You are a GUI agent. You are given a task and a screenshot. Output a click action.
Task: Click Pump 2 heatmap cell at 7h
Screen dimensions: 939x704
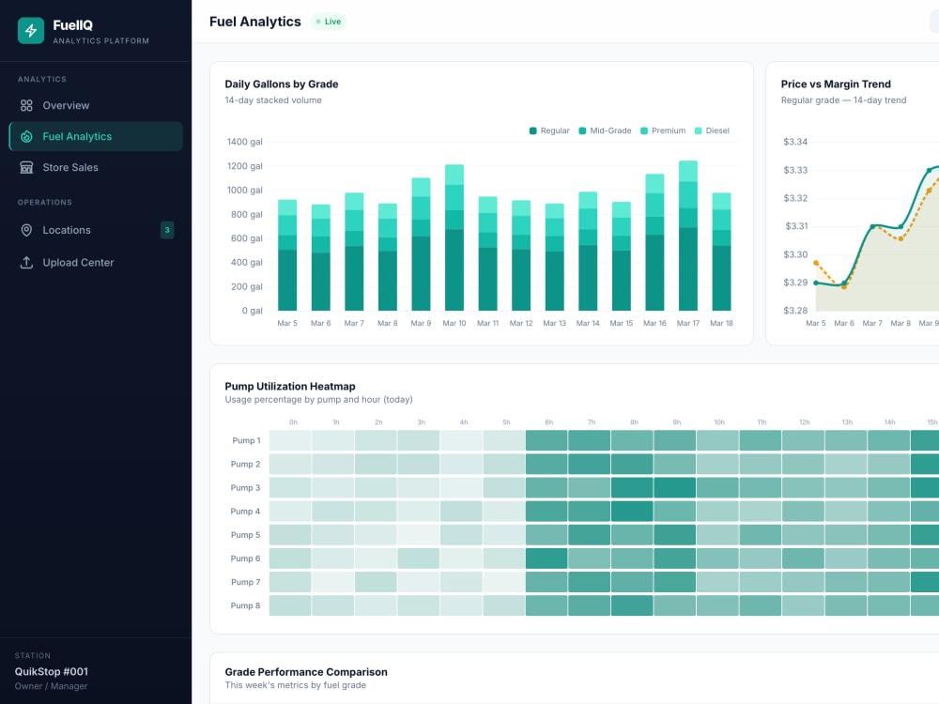click(590, 464)
